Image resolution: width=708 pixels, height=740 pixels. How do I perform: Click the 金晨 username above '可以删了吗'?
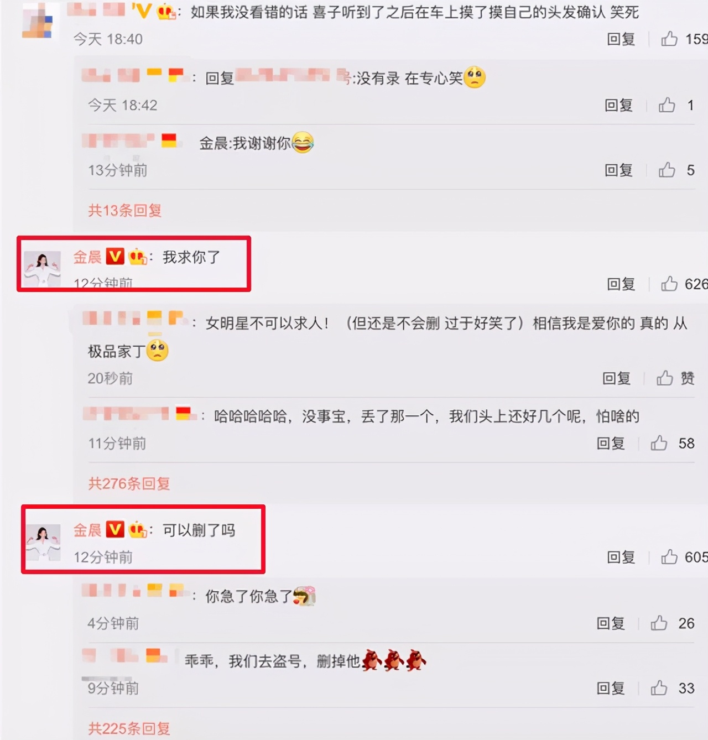point(87,530)
